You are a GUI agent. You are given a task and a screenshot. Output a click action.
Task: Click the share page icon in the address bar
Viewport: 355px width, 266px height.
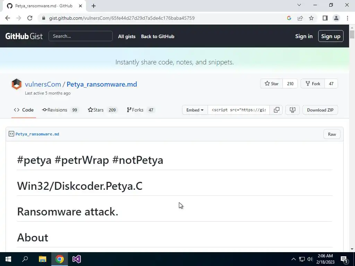coord(300,18)
